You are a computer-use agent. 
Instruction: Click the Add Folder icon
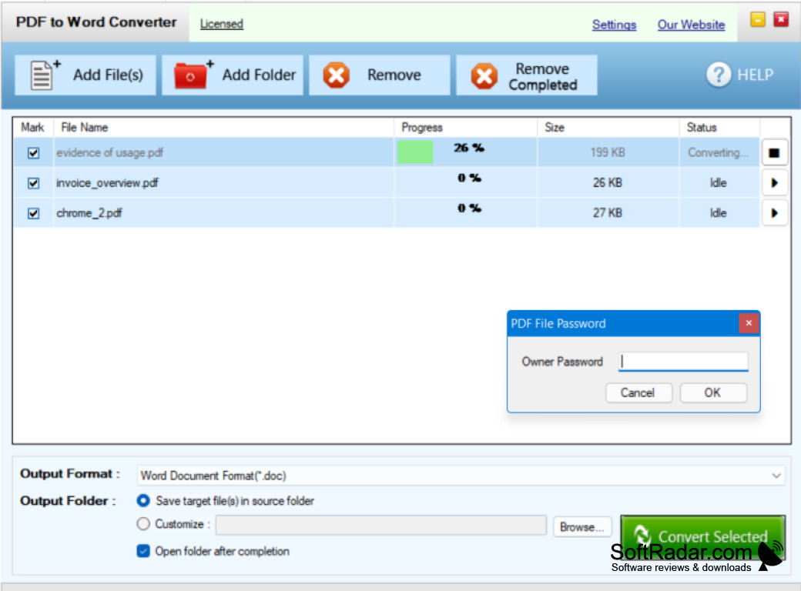[x=191, y=74]
